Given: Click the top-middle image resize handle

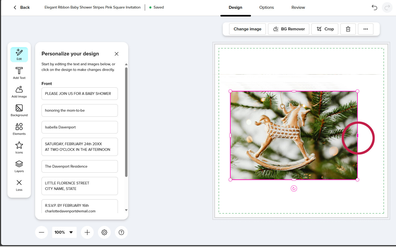Looking at the screenshot, I should (x=294, y=91).
